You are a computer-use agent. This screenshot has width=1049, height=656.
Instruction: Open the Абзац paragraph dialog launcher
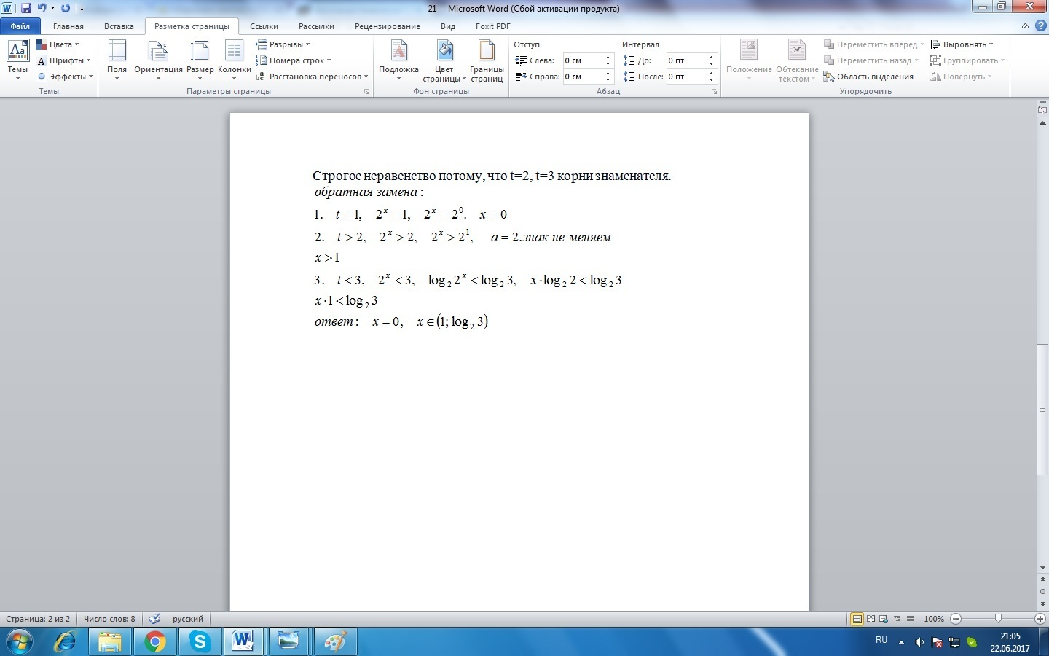[x=714, y=92]
